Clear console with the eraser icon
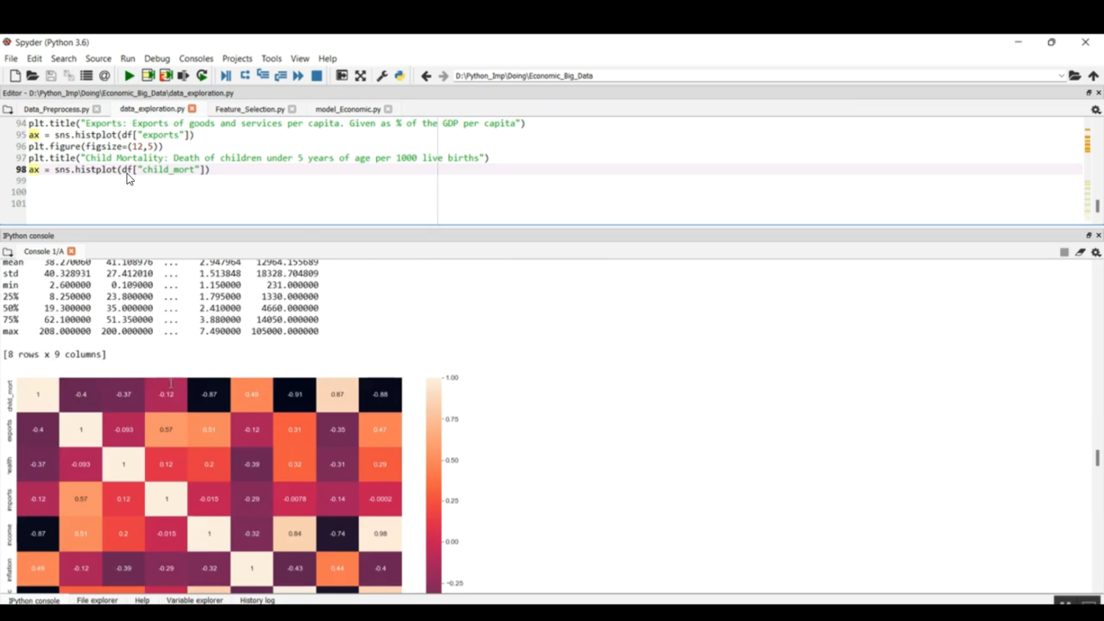The height and width of the screenshot is (621, 1104). (1080, 252)
